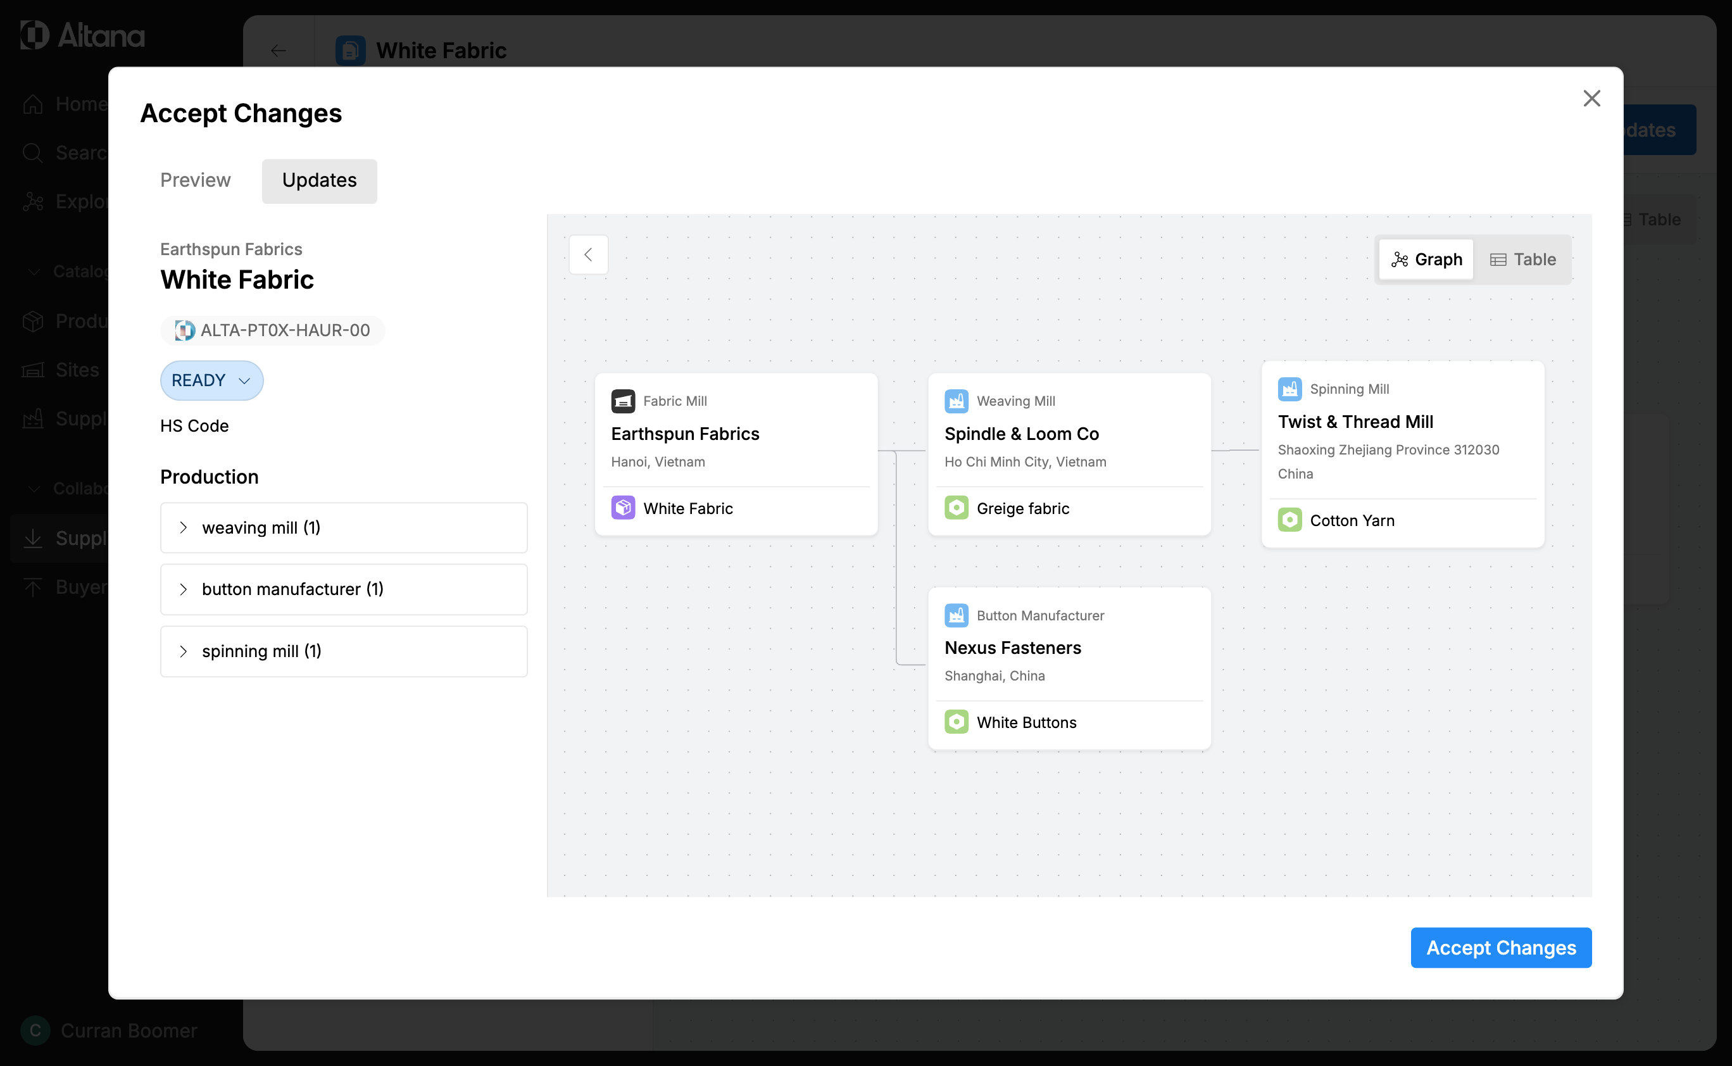Image resolution: width=1732 pixels, height=1066 pixels.
Task: Switch to Table view
Action: [x=1522, y=260]
